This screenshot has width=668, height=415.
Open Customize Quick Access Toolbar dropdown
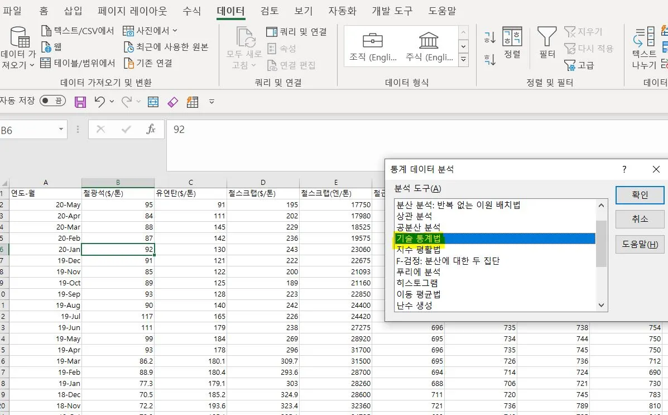(x=212, y=102)
